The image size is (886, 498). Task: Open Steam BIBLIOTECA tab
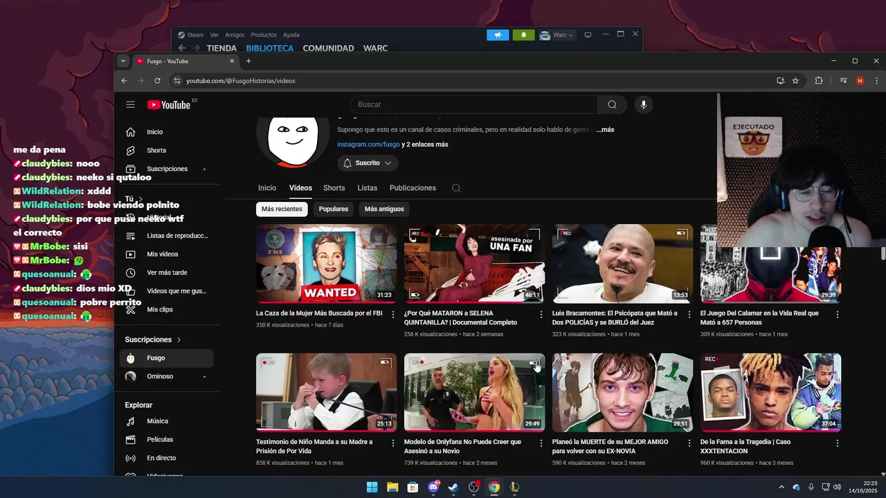point(269,48)
